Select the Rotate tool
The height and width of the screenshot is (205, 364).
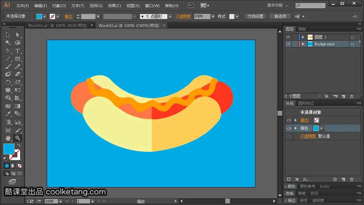click(8, 82)
